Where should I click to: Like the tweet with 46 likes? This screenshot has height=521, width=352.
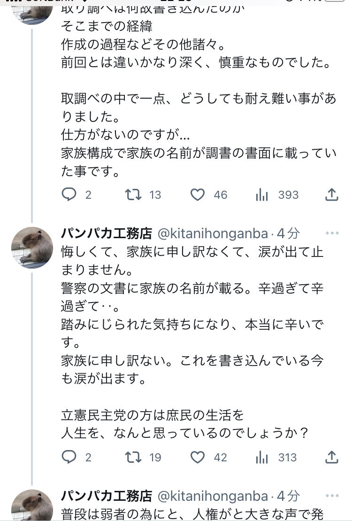(x=198, y=194)
